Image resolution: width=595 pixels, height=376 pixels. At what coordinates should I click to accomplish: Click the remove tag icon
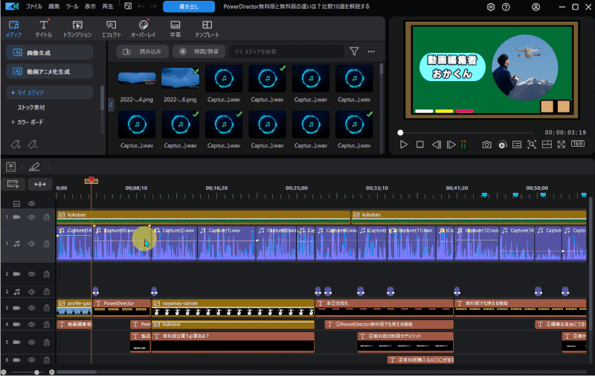point(33,144)
